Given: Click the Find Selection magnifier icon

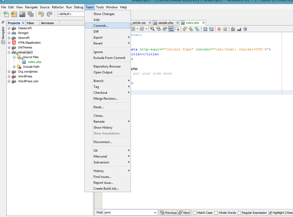Looking at the screenshot, I should (152, 29).
